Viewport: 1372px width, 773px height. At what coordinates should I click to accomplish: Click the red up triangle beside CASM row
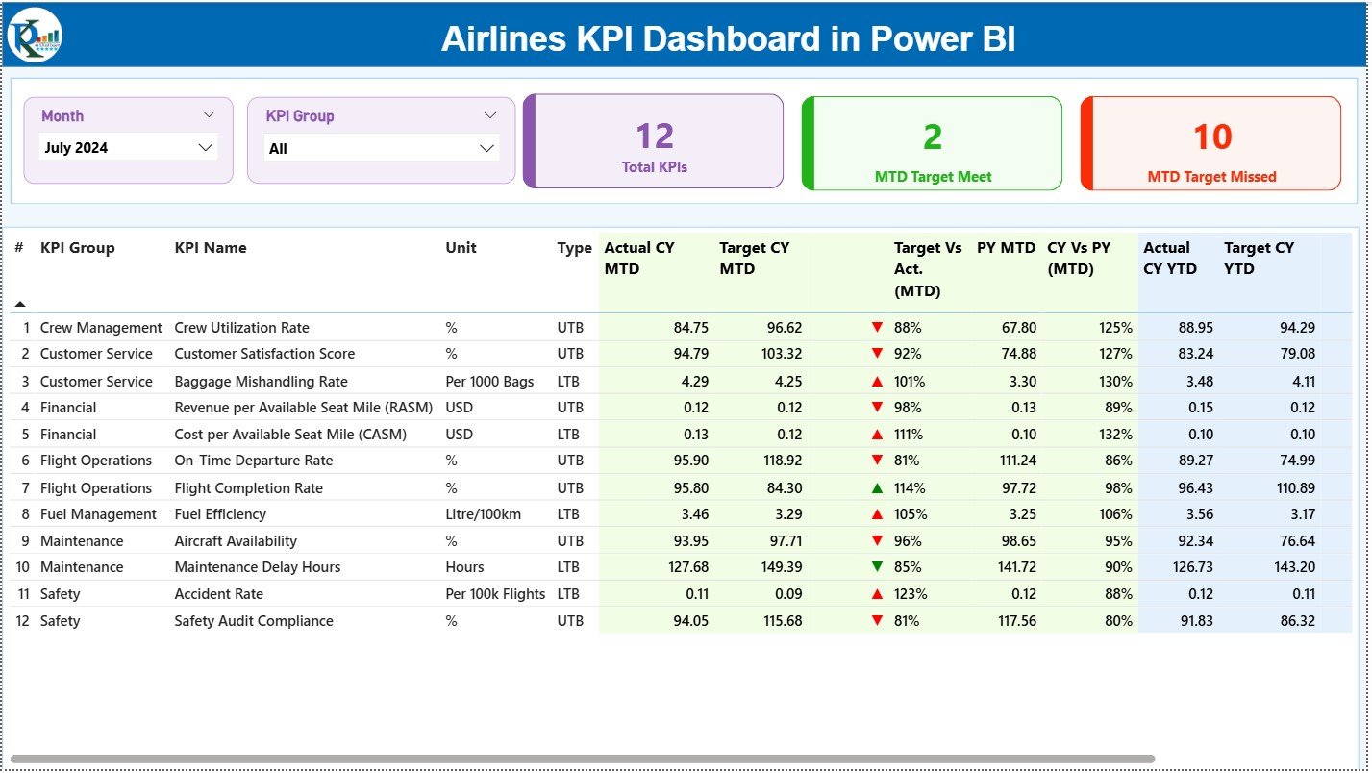tap(877, 434)
